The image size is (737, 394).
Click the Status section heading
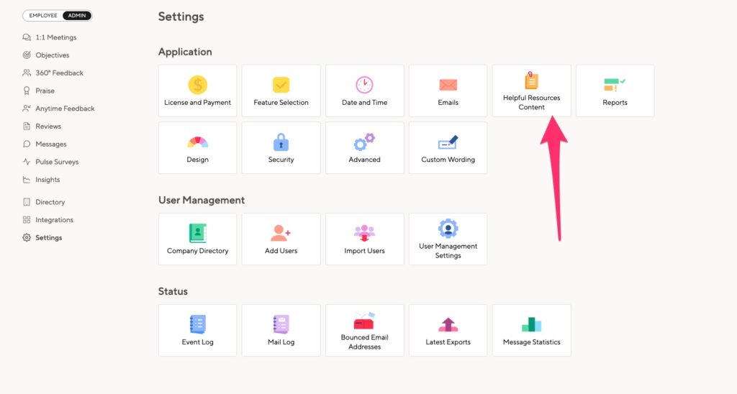coord(173,291)
